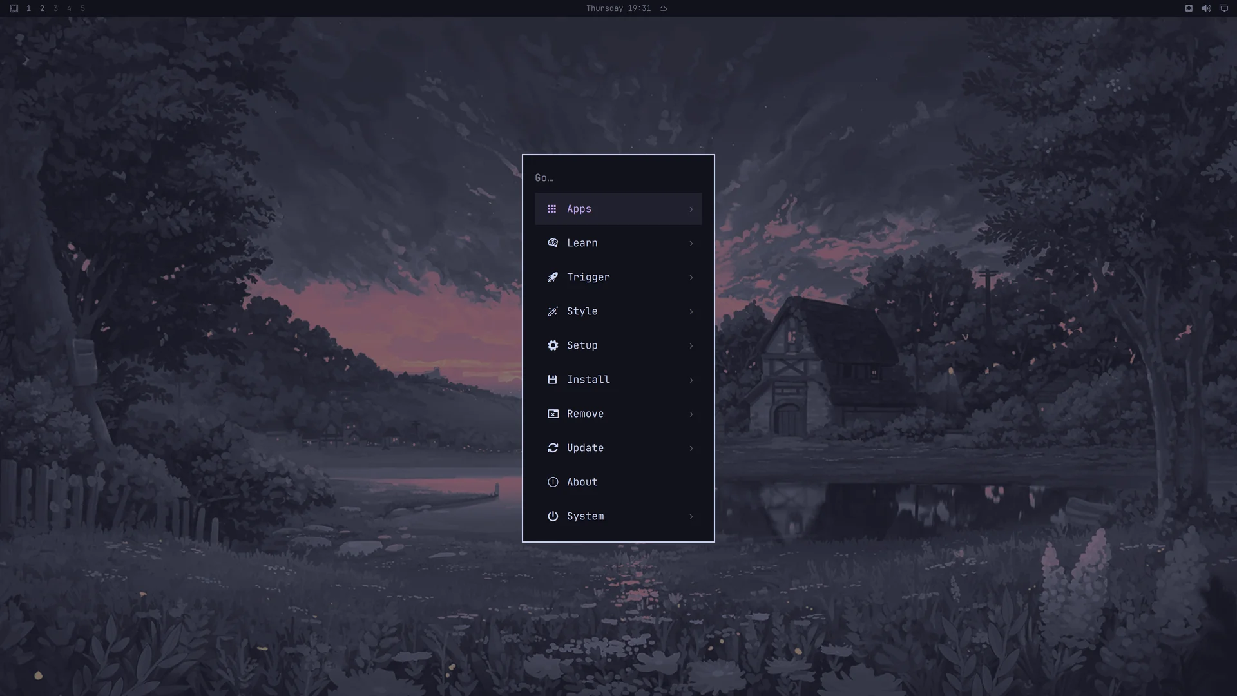This screenshot has height=696, width=1237.
Task: Click the Style magic wand icon
Action: click(x=553, y=311)
